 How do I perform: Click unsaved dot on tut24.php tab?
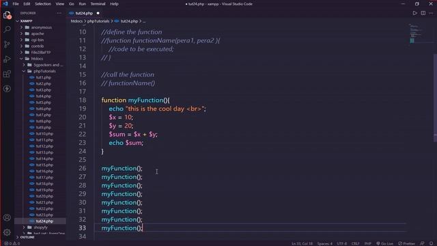point(98,13)
